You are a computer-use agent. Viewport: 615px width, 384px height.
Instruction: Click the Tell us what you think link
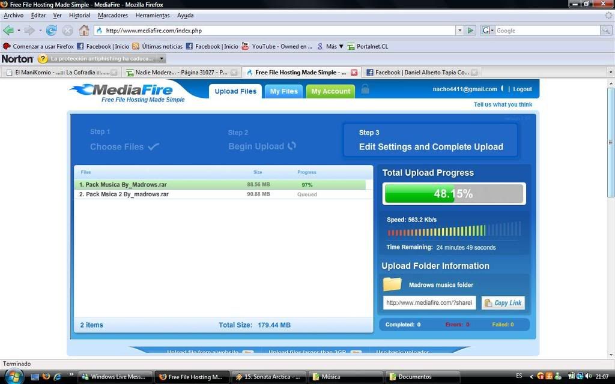(x=503, y=104)
